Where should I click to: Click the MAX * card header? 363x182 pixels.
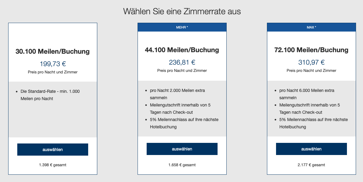311,27
